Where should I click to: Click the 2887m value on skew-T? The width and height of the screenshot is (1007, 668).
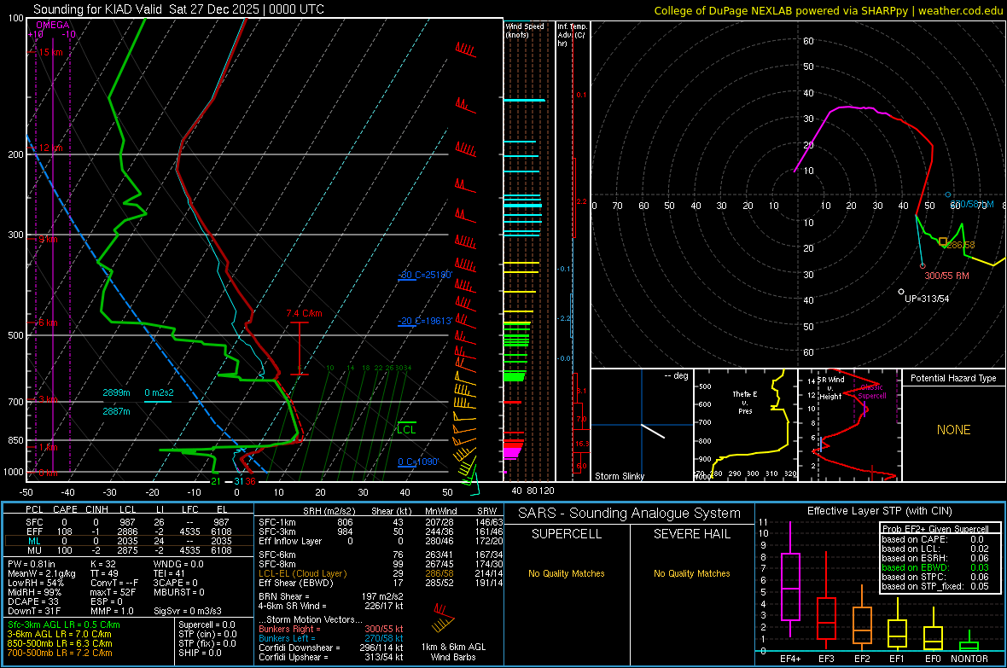tap(116, 411)
